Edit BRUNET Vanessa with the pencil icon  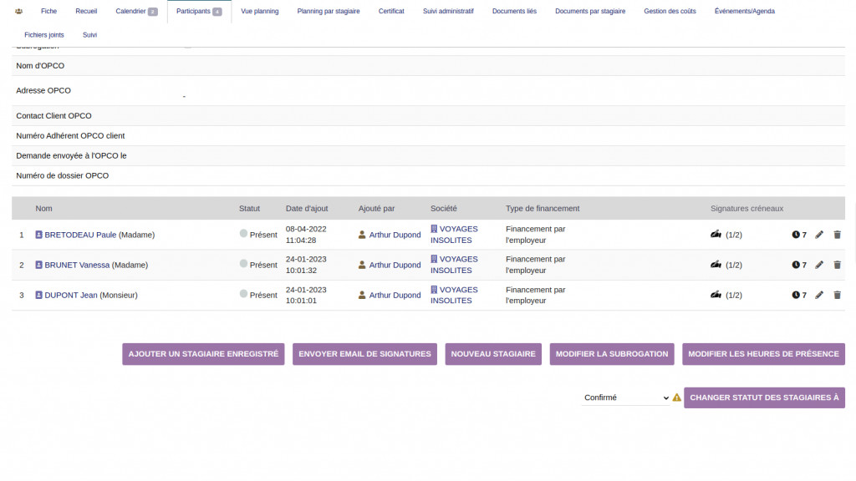819,265
